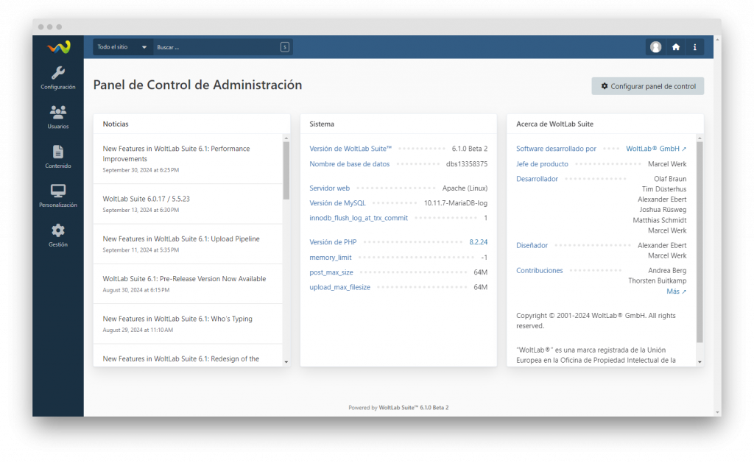Click the WoltLab logo in sidebar
Viewport: 754px width, 463px height.
[58, 47]
